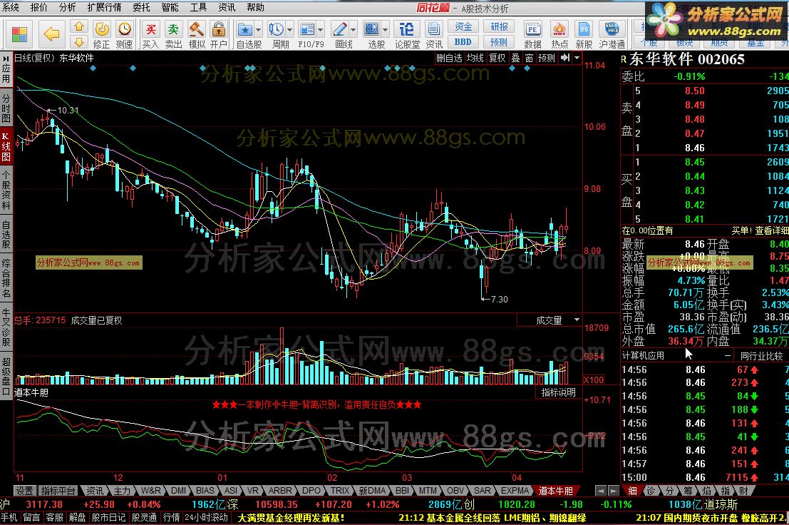Click the down arrow toolbar icon

79,41
